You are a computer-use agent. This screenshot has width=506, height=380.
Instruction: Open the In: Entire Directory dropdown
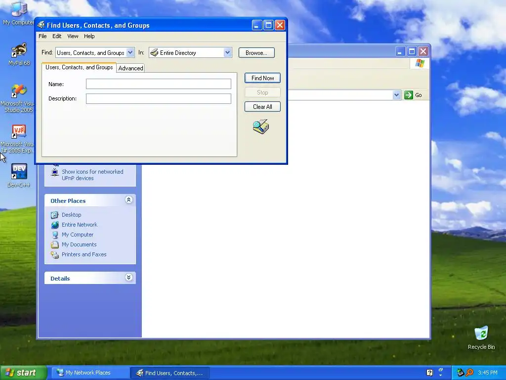tap(227, 52)
